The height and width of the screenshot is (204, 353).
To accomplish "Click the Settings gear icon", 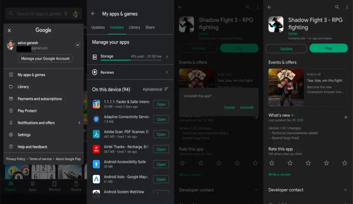I will (x=11, y=135).
